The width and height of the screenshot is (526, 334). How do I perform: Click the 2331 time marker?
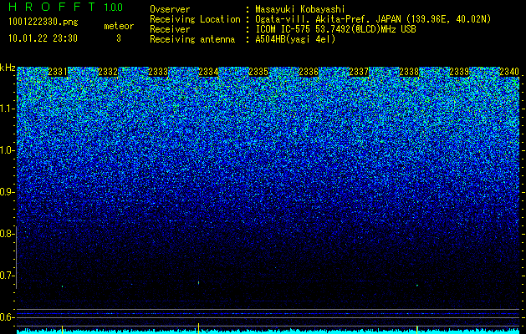pyautogui.click(x=58, y=72)
